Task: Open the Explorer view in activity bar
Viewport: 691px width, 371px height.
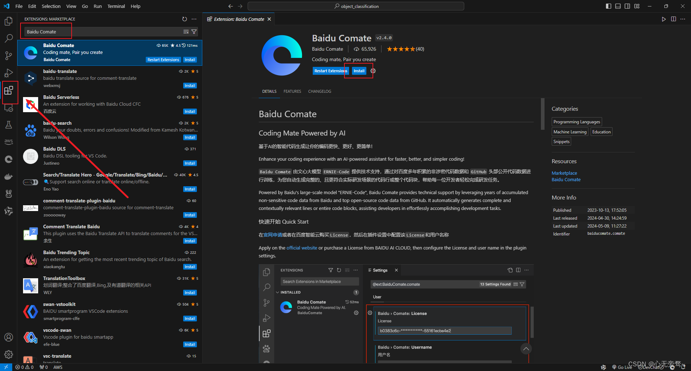Action: click(x=9, y=22)
